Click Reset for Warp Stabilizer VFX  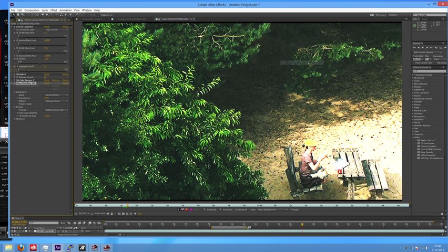47,83
